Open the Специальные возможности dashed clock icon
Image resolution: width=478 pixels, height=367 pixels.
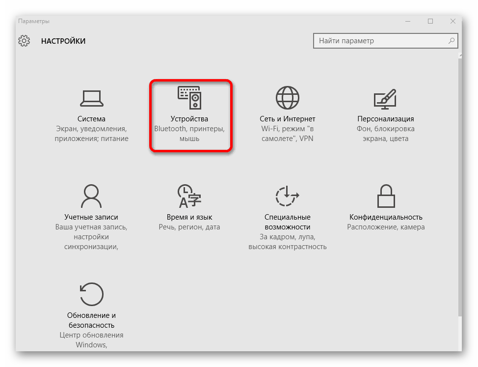[x=288, y=196]
